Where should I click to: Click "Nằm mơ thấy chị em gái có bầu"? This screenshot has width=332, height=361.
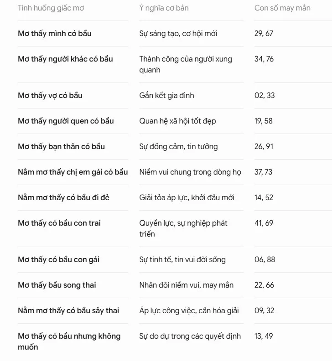click(x=73, y=172)
